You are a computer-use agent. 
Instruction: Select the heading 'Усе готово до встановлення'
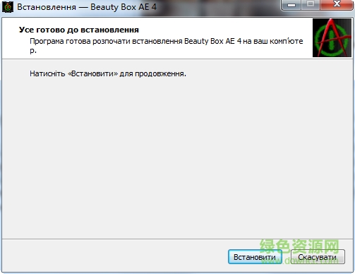coord(79,30)
